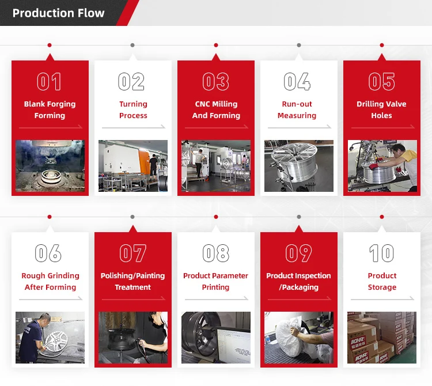The image size is (432, 386).
Task: Select the "Product Inspection /Packaging" text
Action: click(298, 281)
